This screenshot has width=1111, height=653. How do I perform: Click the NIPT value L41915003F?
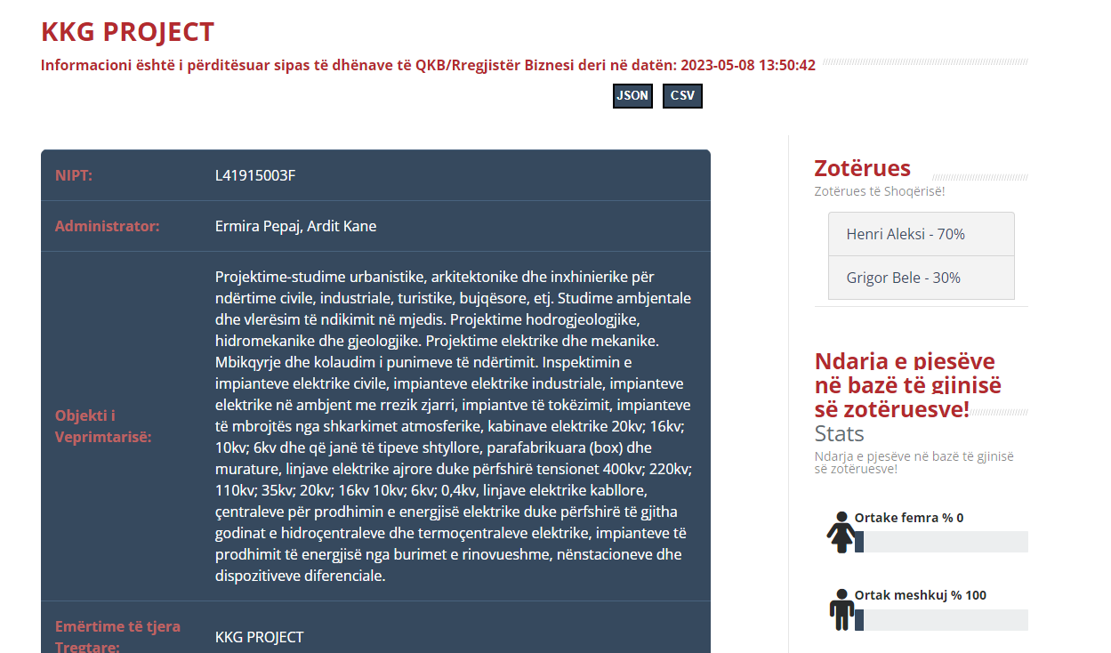(254, 175)
